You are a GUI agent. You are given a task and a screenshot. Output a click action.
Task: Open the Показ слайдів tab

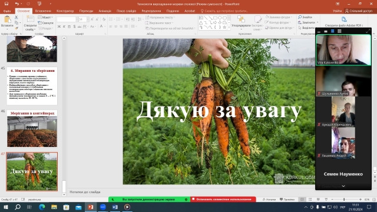(x=126, y=11)
